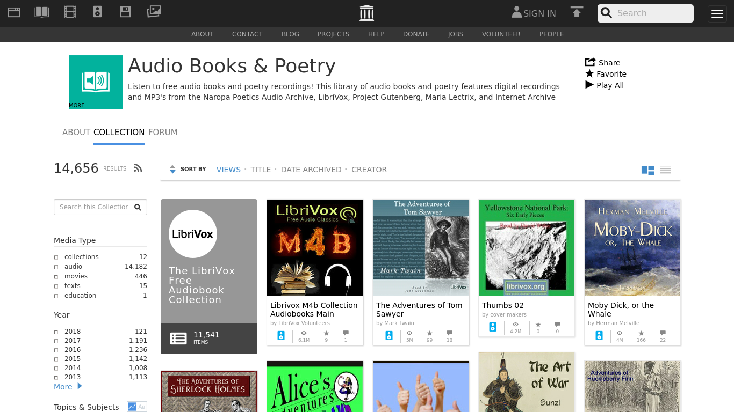Screen dimensions: 734x412
Task: Tick the movies media type checkbox
Action: click(x=56, y=277)
